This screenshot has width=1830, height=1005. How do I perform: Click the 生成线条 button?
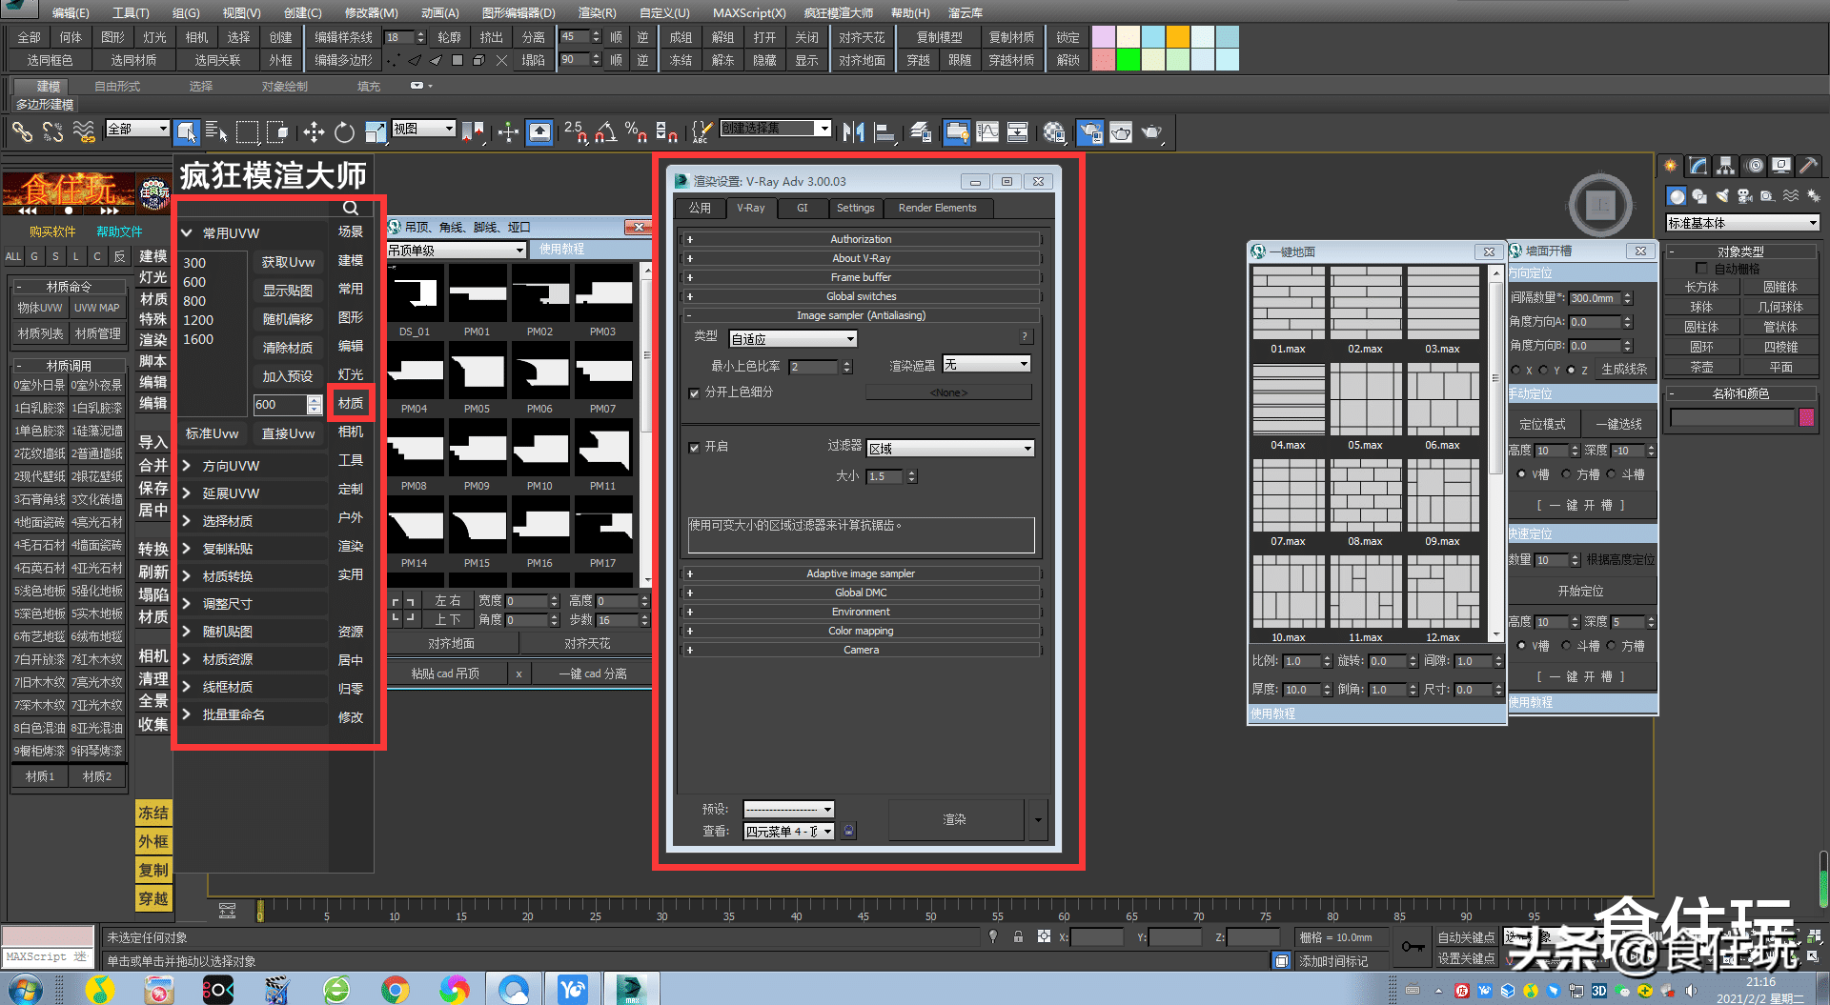(x=1624, y=370)
